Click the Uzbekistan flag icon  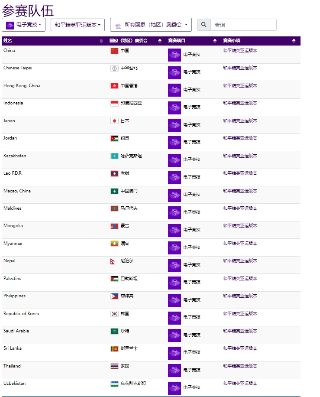tap(114, 384)
